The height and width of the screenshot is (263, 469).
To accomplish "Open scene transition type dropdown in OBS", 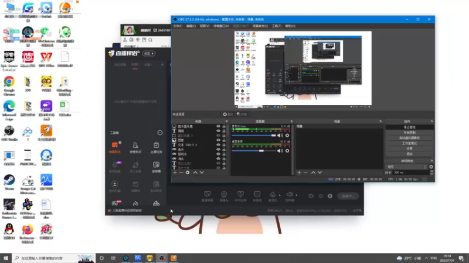I will [406, 167].
